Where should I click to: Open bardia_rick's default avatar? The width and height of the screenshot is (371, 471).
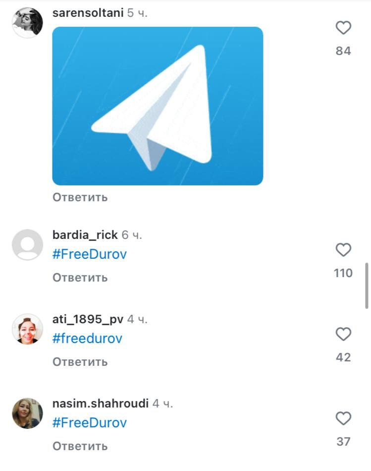pos(27,244)
